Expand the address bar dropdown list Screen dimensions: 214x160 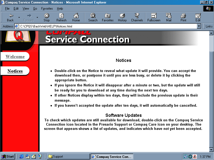point(199,26)
